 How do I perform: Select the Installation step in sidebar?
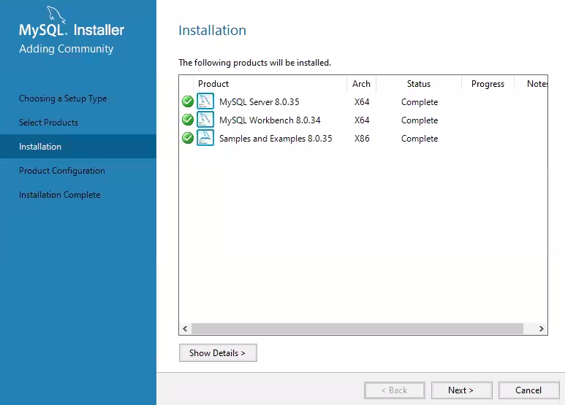[77, 147]
